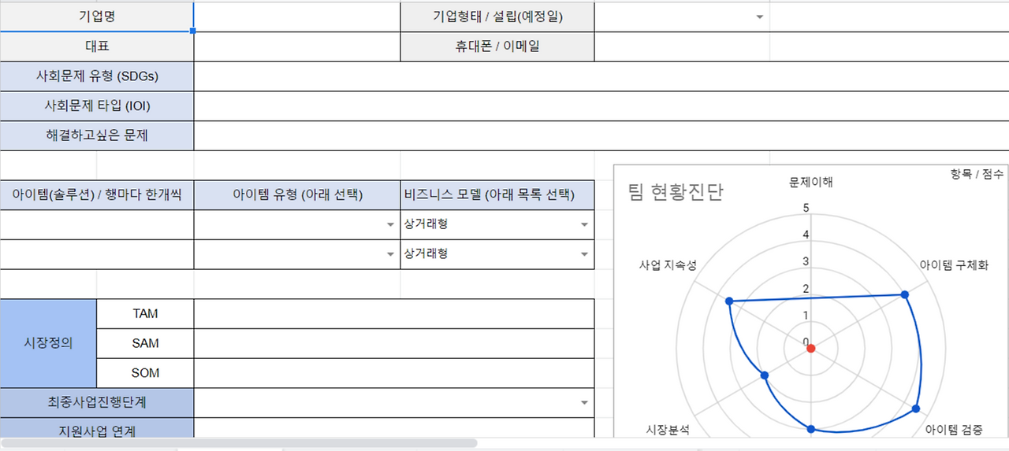Select the 기업명 label cell
Image resolution: width=1009 pixels, height=451 pixels.
[97, 17]
